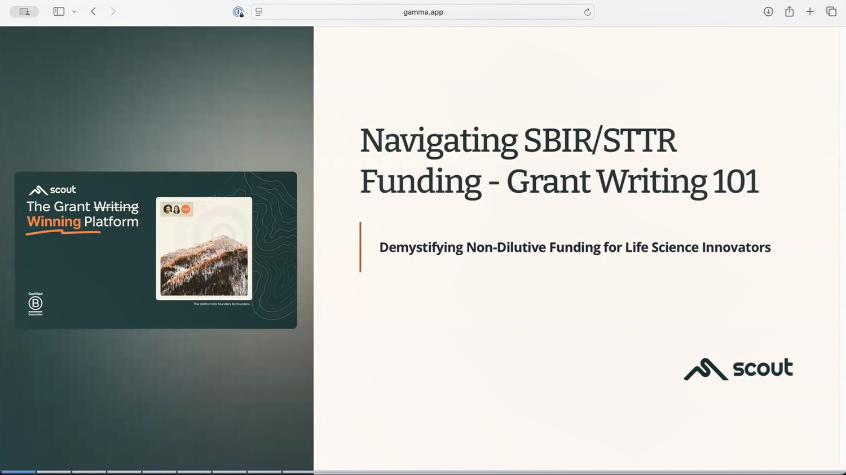Open the Share menu
Screen dimensions: 846x475
pos(789,11)
